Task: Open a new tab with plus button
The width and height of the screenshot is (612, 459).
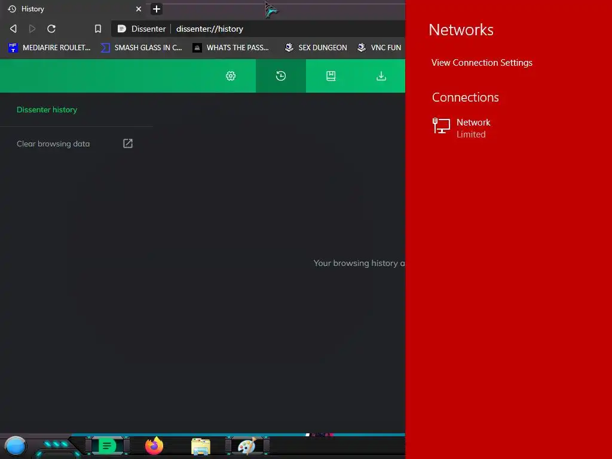Action: tap(156, 9)
